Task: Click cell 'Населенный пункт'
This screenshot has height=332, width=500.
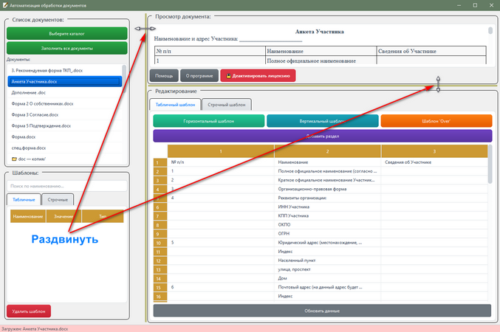Action: (x=327, y=260)
